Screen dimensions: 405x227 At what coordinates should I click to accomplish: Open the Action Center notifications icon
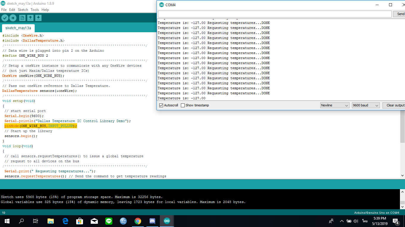click(396, 221)
